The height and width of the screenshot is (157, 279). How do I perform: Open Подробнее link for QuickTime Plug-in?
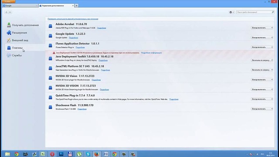pos(174,99)
